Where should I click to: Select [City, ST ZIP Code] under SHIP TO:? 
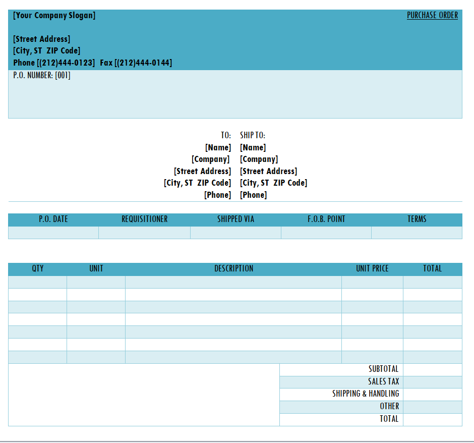[x=274, y=183]
